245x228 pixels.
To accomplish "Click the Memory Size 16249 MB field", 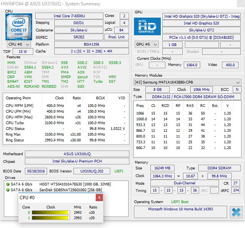I will click(162, 168).
